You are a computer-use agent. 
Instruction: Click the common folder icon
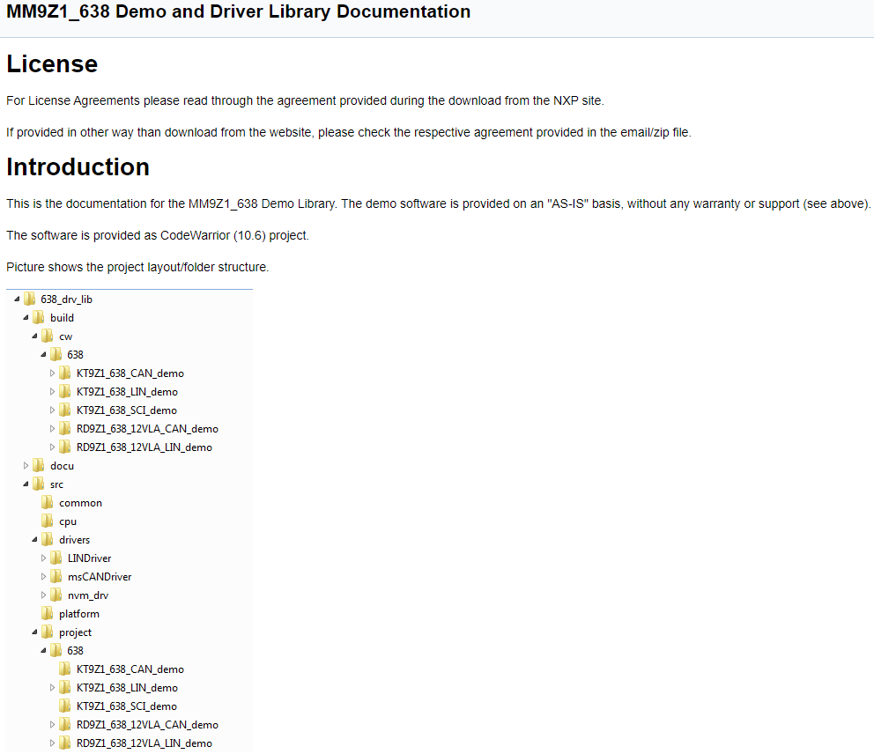(48, 503)
